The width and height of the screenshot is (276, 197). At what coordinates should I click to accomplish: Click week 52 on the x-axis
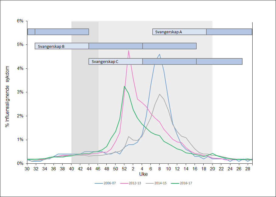coord(124,168)
